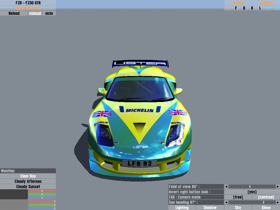
Task: Click the 'TAB : Camera mode' label
Action: pos(196,197)
